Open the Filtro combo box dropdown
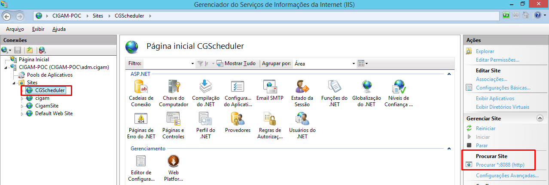This screenshot has width=549, height=185. (192, 63)
